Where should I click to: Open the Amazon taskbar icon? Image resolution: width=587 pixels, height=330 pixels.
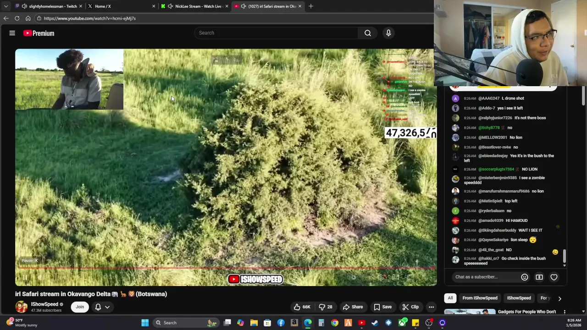tap(294, 323)
